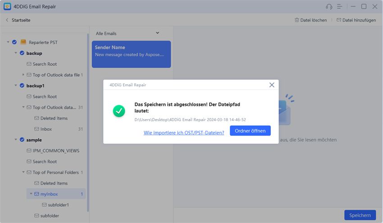
Task: Click the mail icon of myInbox
Action: pyautogui.click(x=36, y=194)
